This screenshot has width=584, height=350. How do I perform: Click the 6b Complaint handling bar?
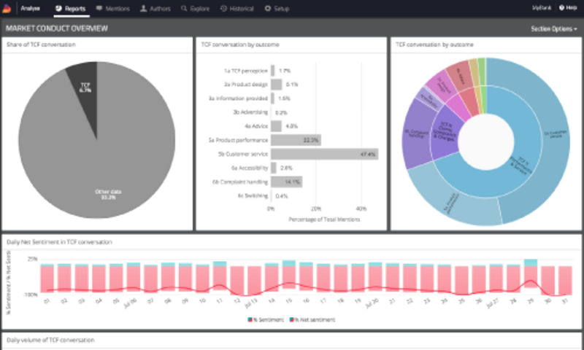pyautogui.click(x=286, y=182)
